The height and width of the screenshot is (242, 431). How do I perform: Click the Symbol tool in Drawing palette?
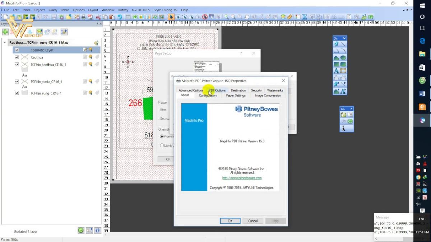pos(336,44)
